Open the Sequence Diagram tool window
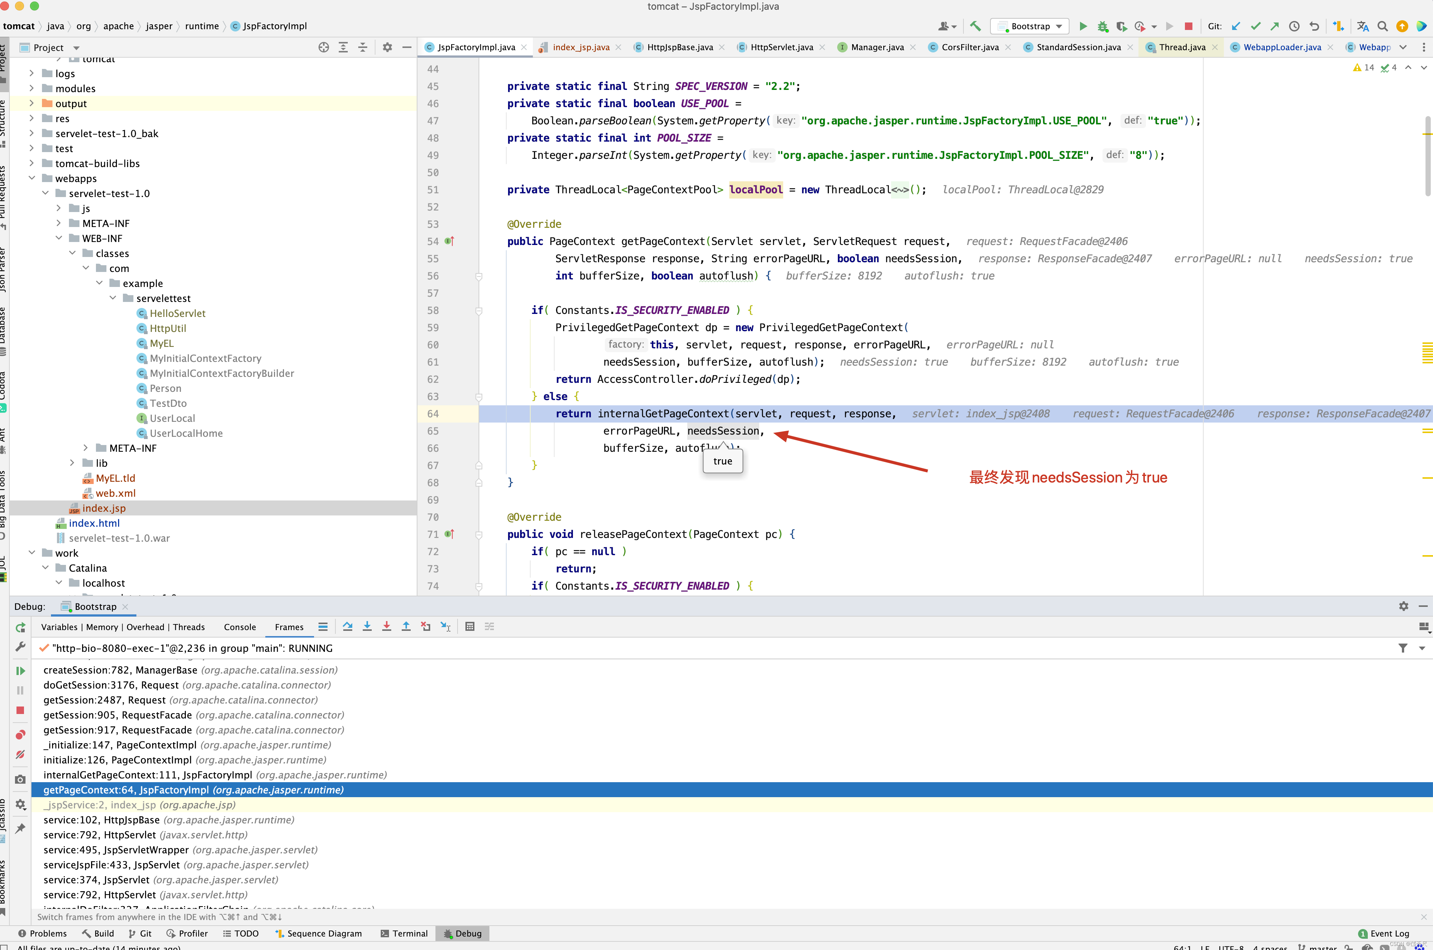The height and width of the screenshot is (950, 1433). click(318, 933)
